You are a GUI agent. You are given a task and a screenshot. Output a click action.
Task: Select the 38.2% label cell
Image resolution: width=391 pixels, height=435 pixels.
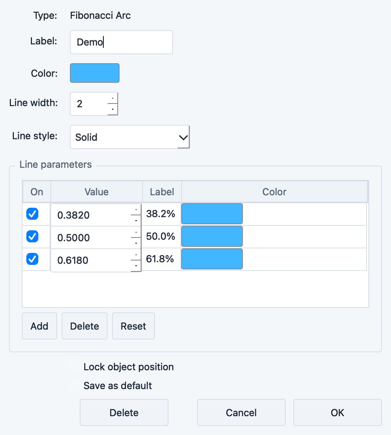pyautogui.click(x=162, y=214)
